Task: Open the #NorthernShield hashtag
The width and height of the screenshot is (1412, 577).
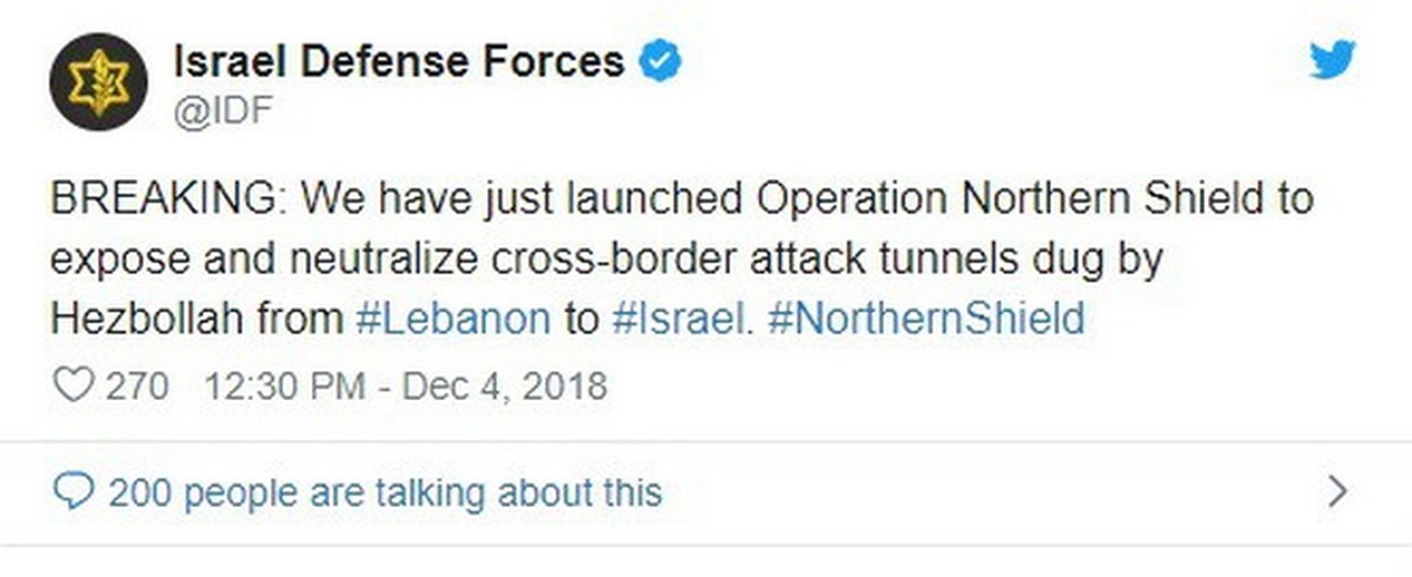Action: (x=926, y=318)
